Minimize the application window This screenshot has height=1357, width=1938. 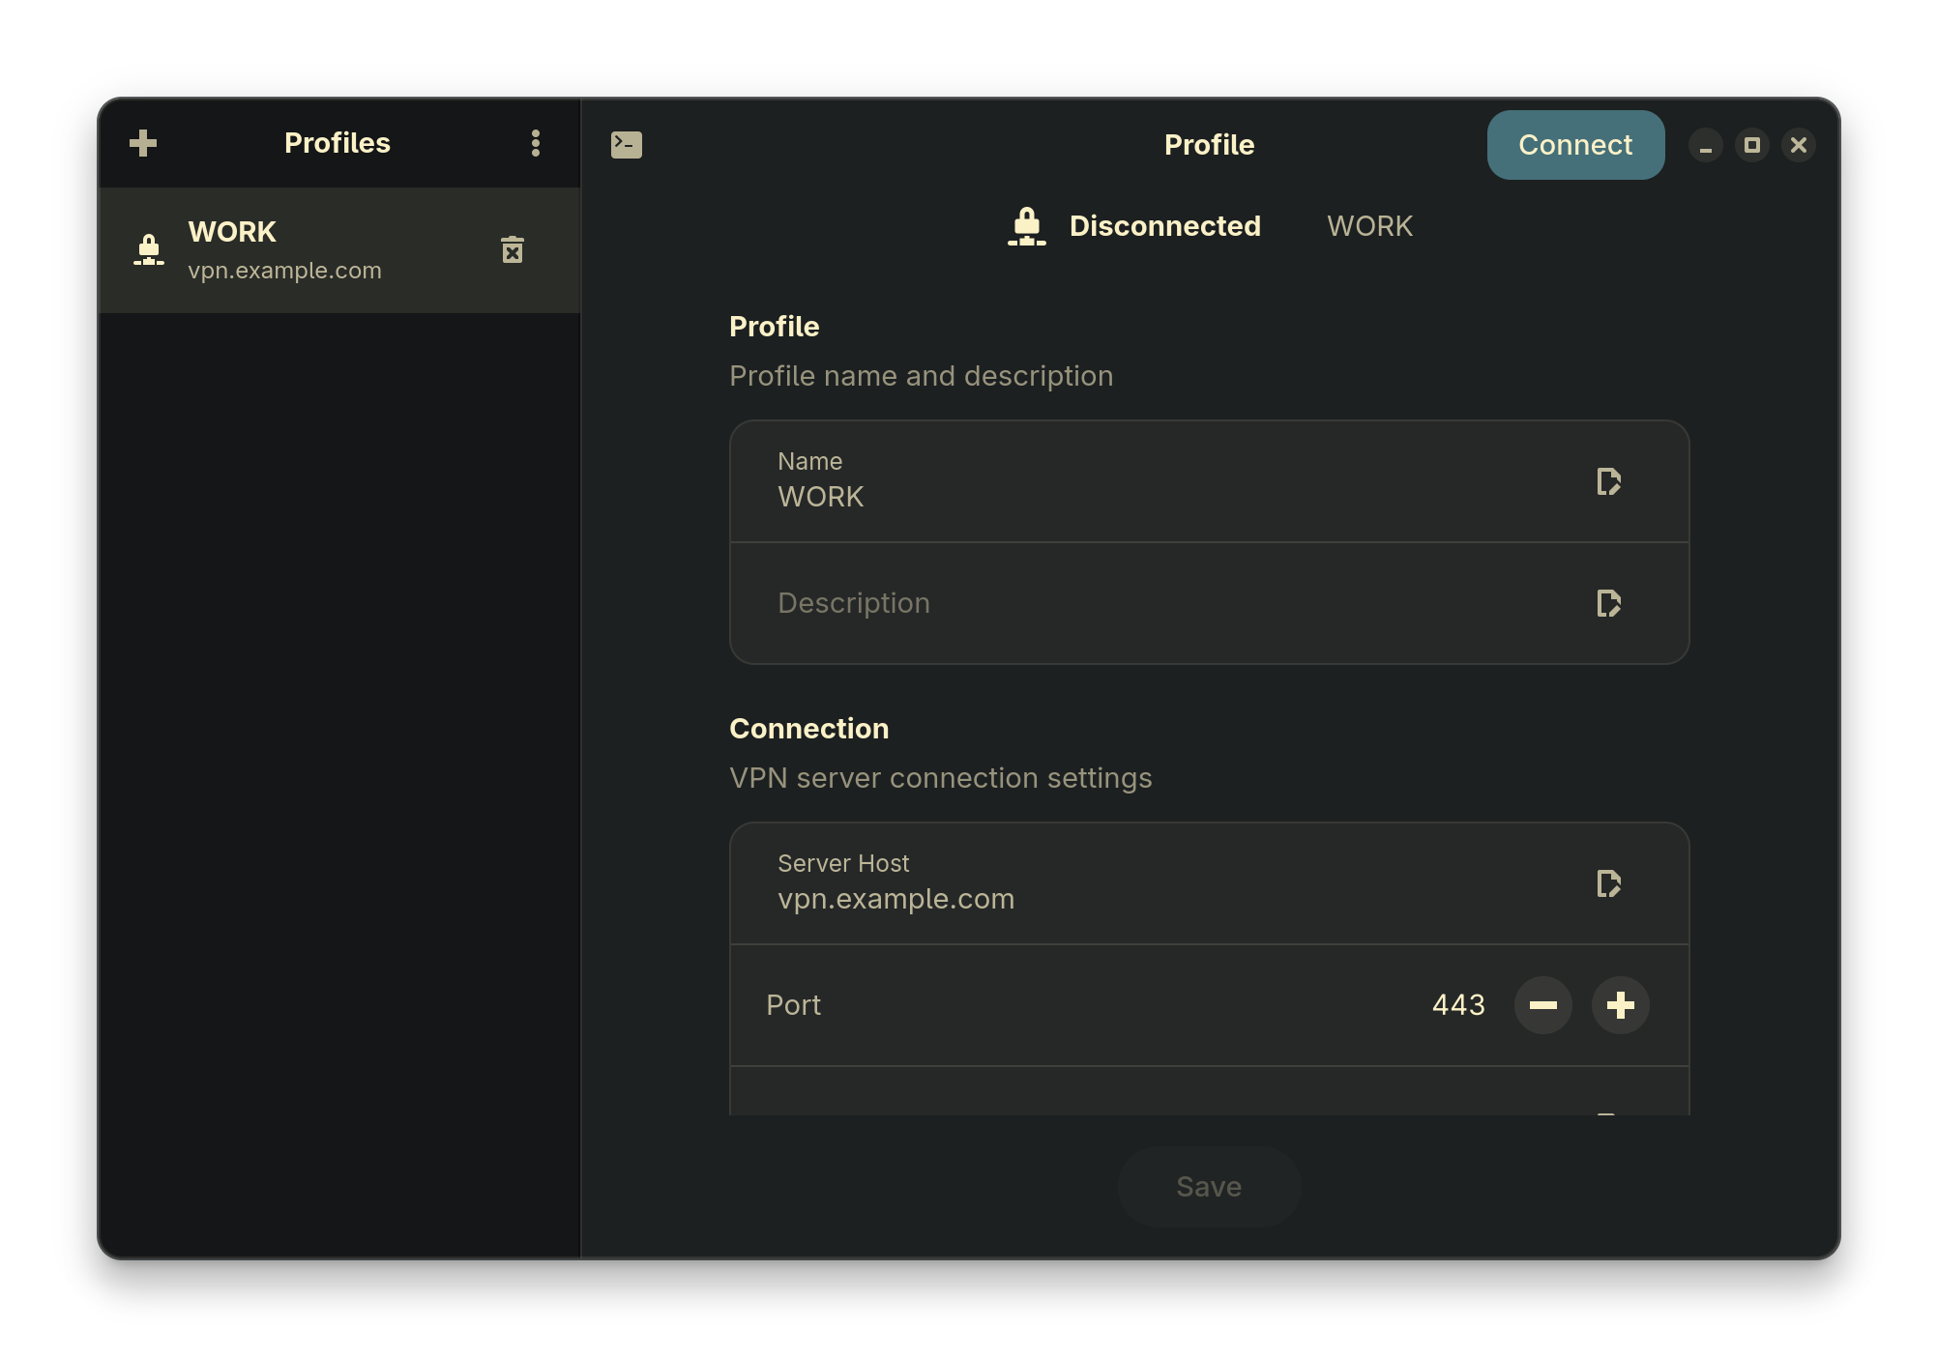1705,145
